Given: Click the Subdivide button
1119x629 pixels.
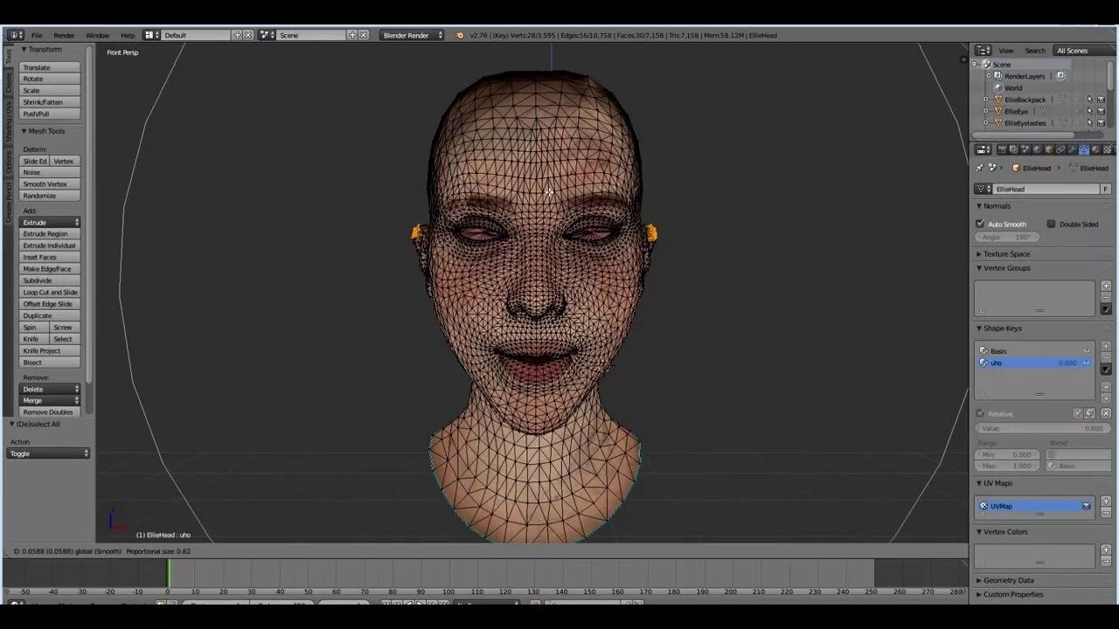Looking at the screenshot, I should [x=50, y=280].
